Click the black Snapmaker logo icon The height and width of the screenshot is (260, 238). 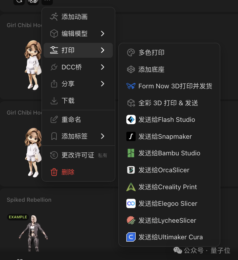tap(131, 136)
